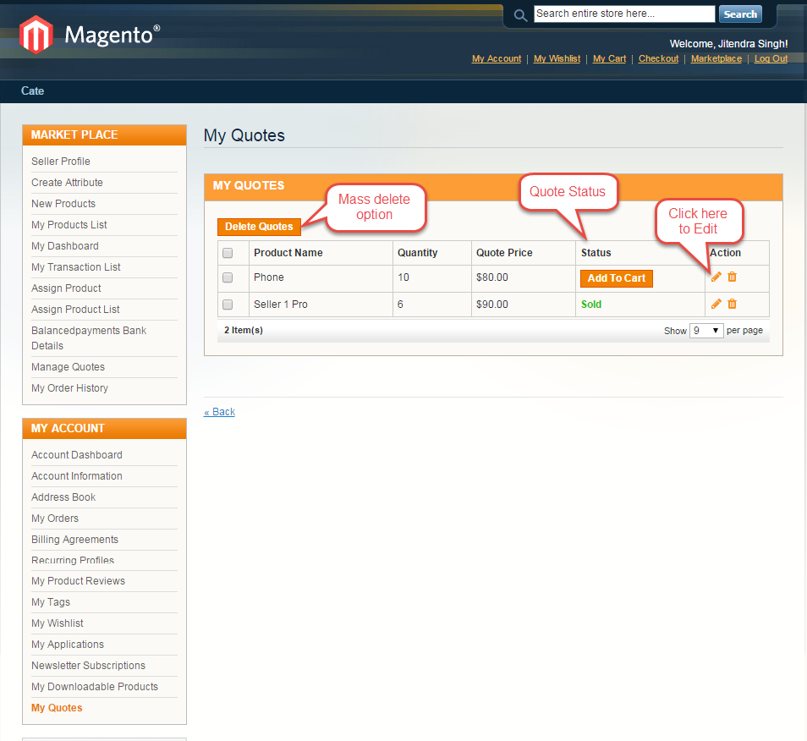Screen dimensions: 807x741
Task: Open Assign Product List
Action: point(75,309)
